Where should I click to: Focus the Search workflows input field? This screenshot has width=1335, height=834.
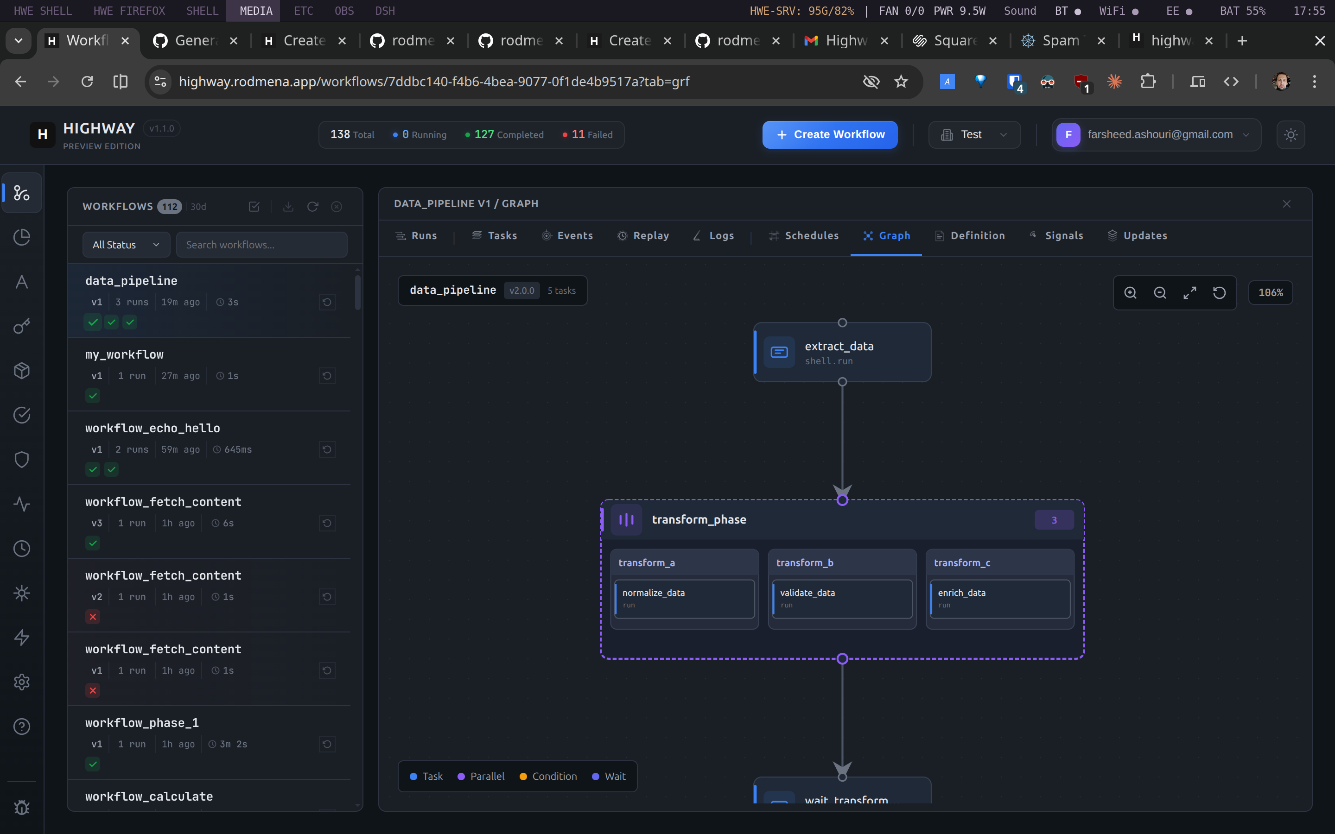pyautogui.click(x=261, y=244)
